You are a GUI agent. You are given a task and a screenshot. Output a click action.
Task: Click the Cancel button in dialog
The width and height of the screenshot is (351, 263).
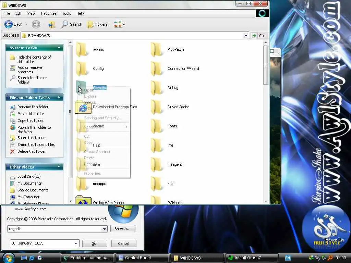click(123, 243)
